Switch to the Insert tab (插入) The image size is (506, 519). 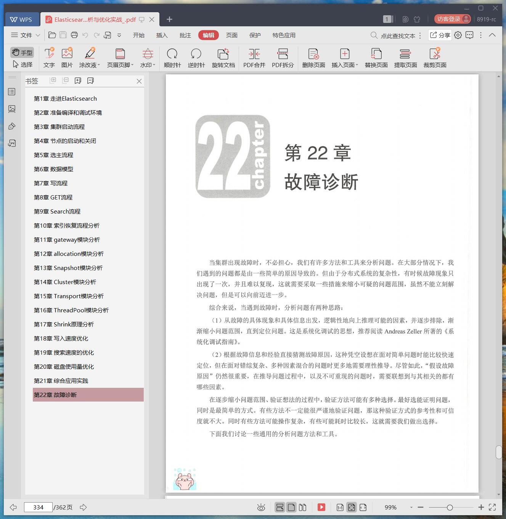[x=162, y=35]
